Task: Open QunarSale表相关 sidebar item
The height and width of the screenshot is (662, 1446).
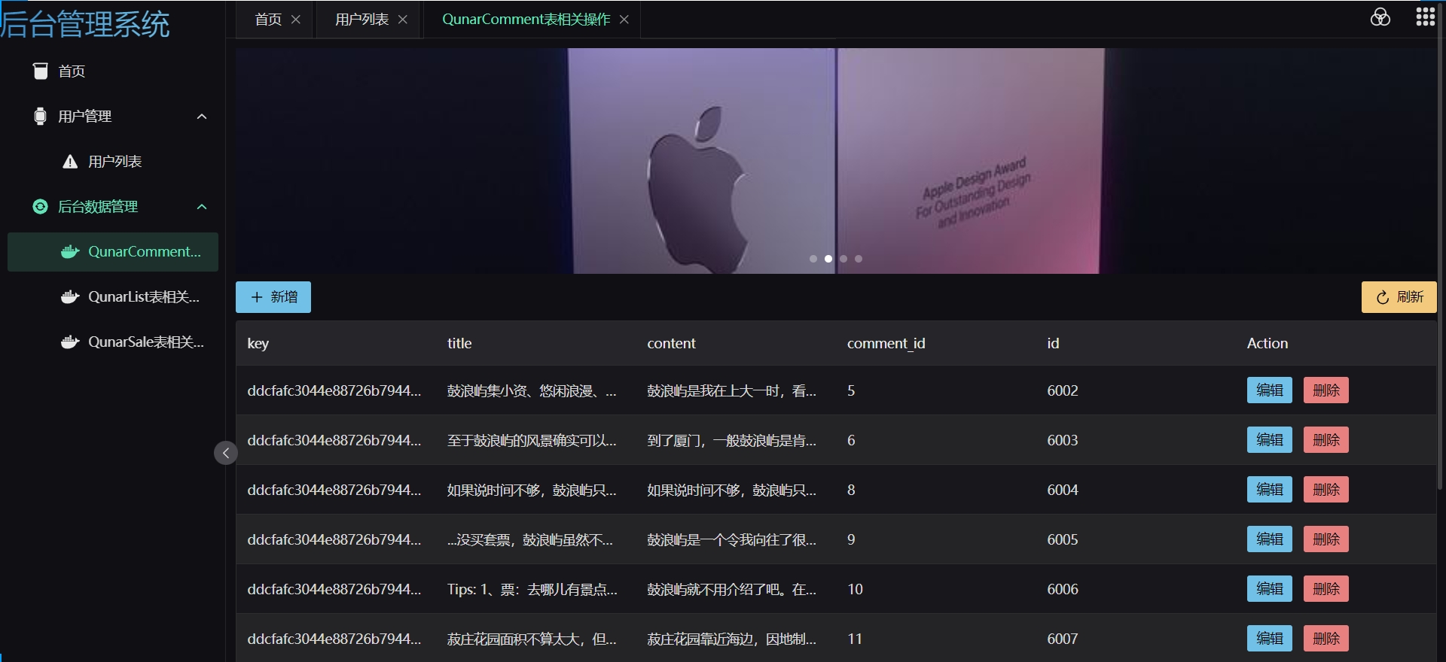Action: 113,342
